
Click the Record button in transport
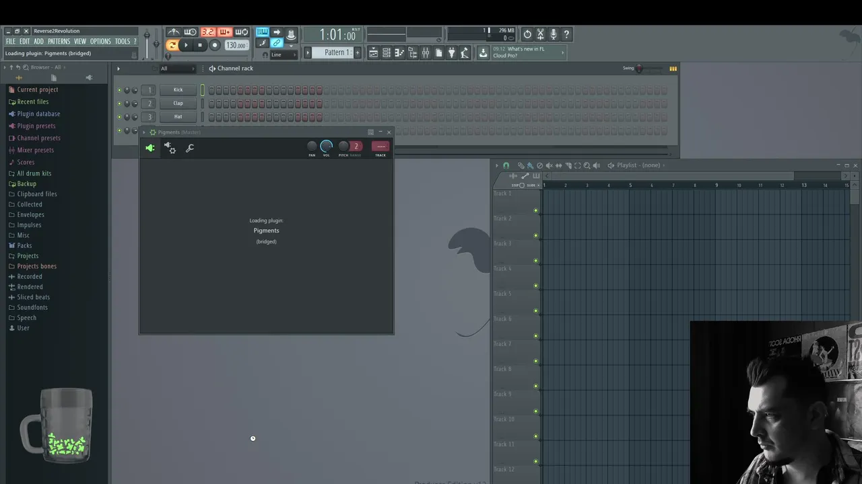[x=215, y=45]
